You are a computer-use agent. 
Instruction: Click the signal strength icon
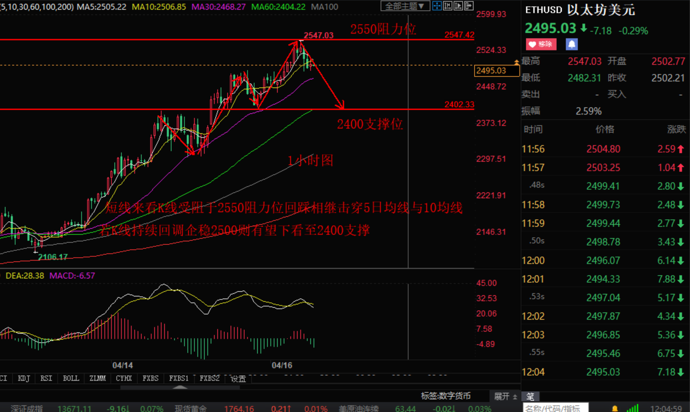(632, 408)
